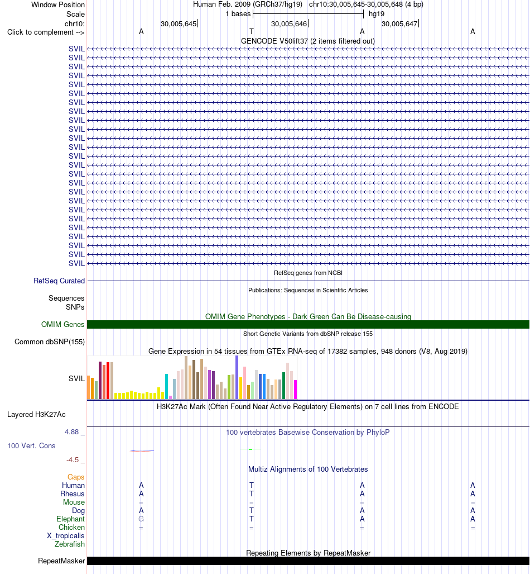The height and width of the screenshot is (574, 530).
Task: Open the 'RefSeq genes from NCBI' track title
Action: [x=308, y=273]
